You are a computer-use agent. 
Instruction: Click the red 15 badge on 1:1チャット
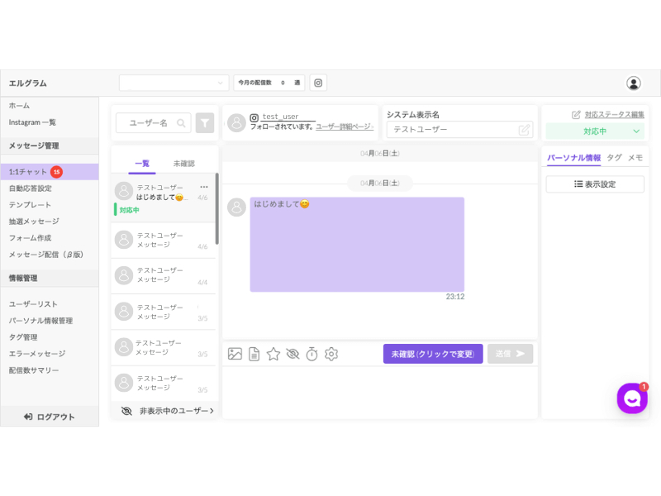point(56,172)
